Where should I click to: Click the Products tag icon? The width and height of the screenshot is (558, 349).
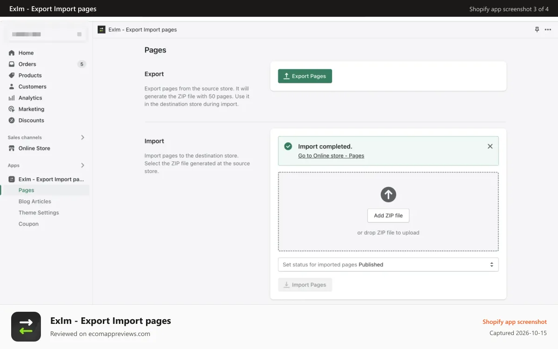(12, 75)
